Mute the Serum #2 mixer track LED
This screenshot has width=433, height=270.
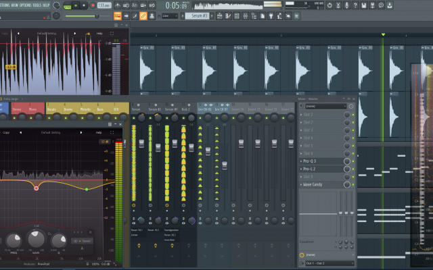pos(150,118)
